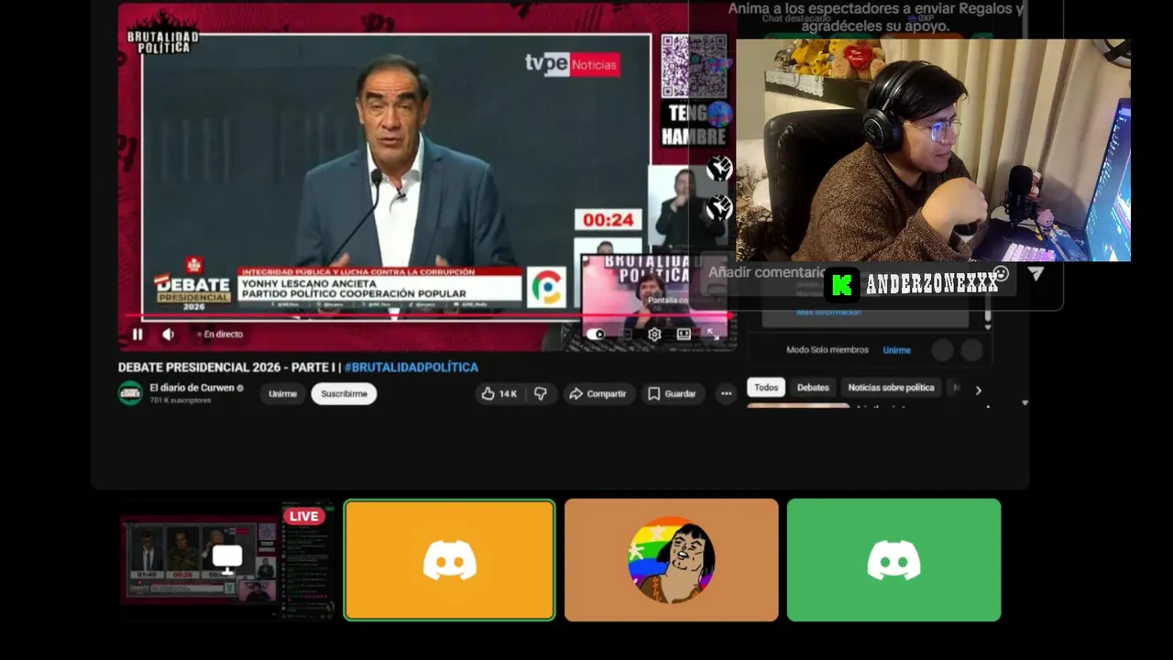Enter fullscreen on the video player
The height and width of the screenshot is (660, 1173).
pos(713,335)
